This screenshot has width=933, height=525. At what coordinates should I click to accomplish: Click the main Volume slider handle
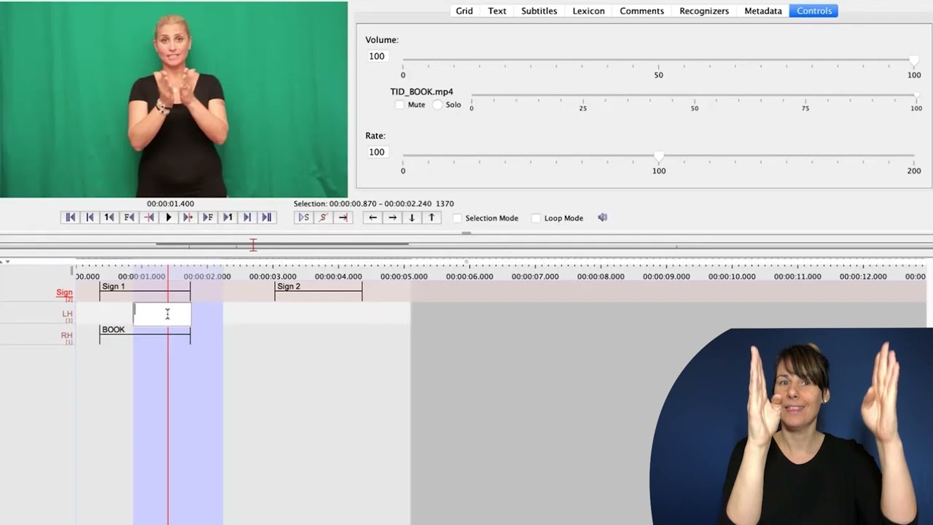tap(914, 61)
